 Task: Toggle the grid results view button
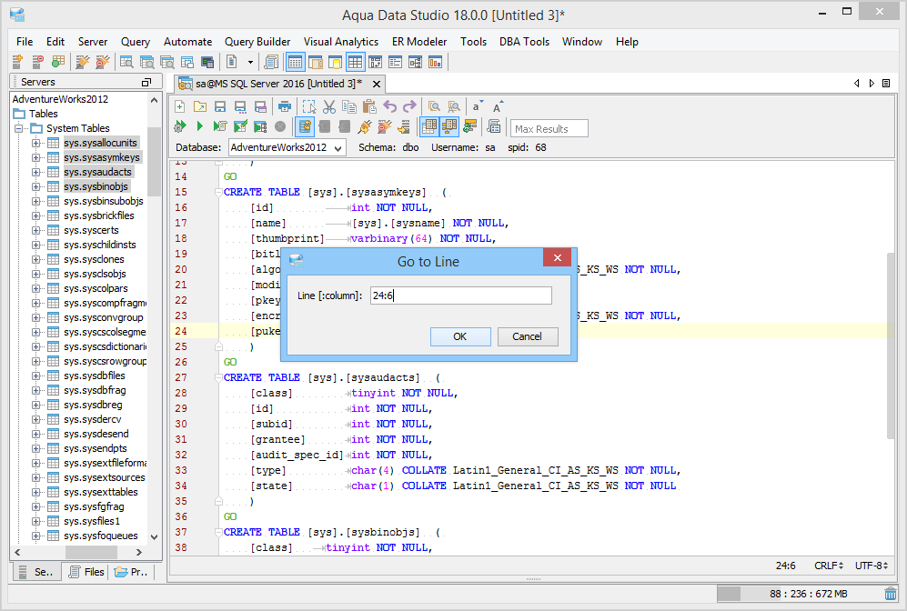point(429,126)
